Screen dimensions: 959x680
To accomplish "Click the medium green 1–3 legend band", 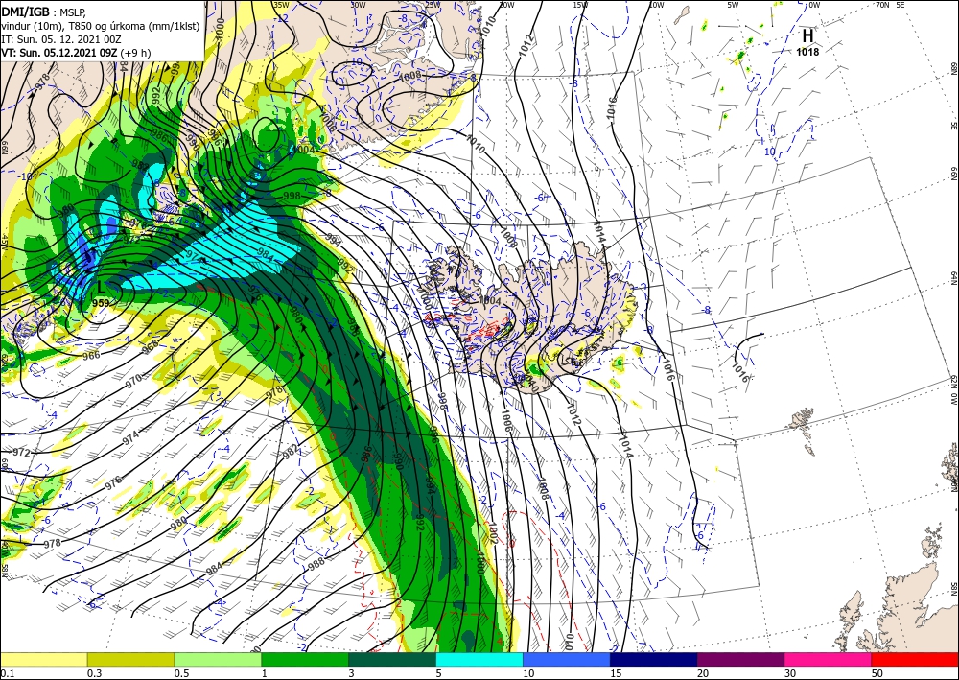I will 305,659.
